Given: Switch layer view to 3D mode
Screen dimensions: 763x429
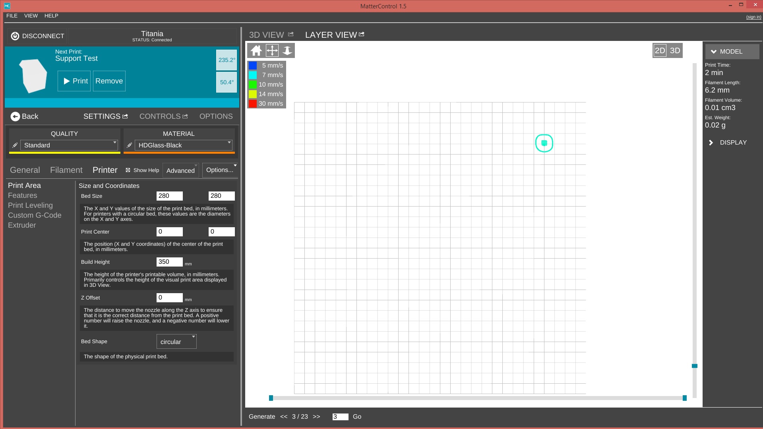Looking at the screenshot, I should point(675,50).
